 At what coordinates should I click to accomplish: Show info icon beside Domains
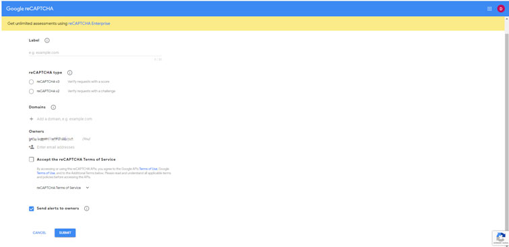pos(53,107)
